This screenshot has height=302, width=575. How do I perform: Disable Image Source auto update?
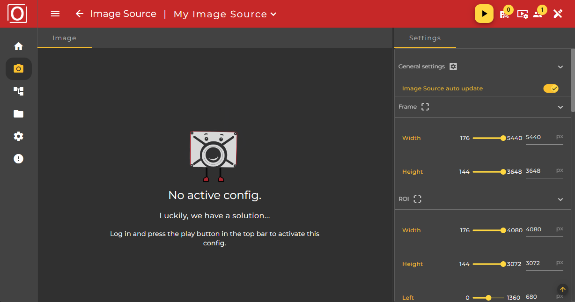tap(551, 88)
